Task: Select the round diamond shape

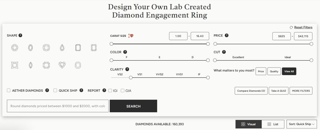Action: coord(15,48)
